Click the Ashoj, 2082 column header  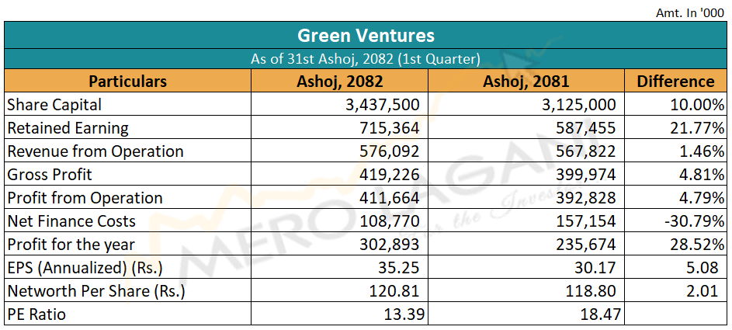tap(340, 82)
